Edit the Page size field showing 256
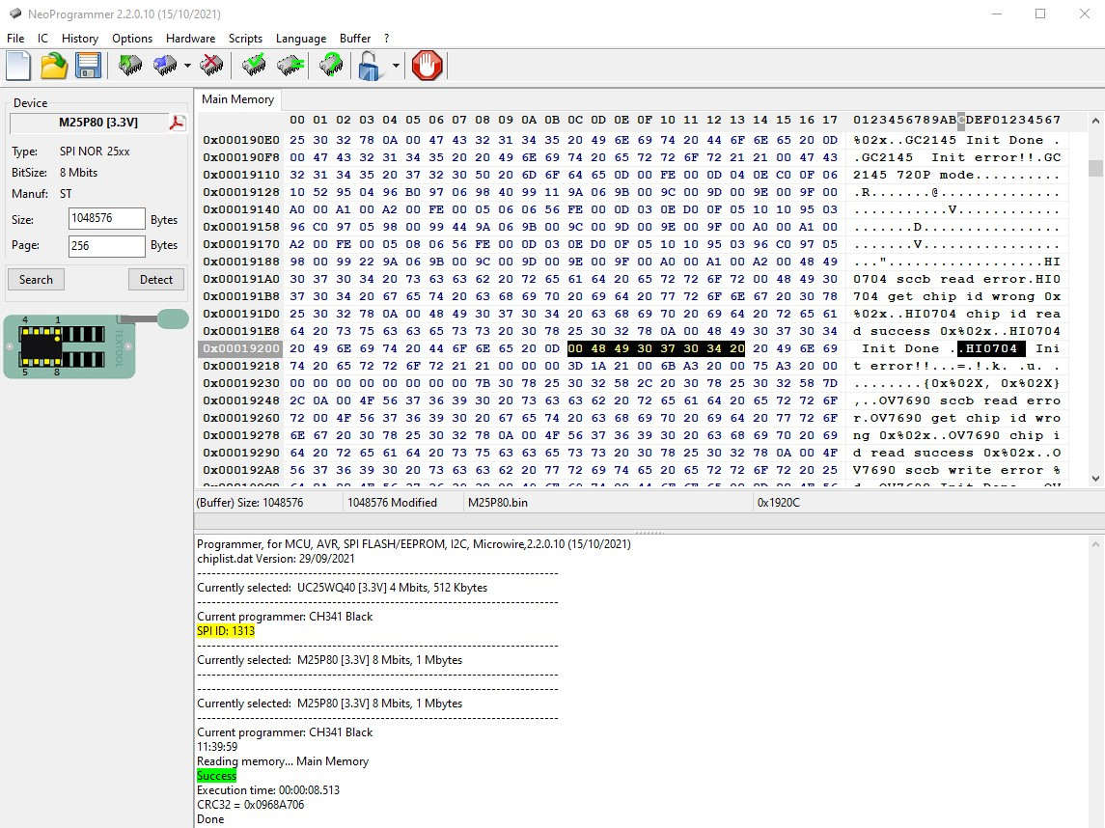This screenshot has width=1105, height=828. click(106, 246)
